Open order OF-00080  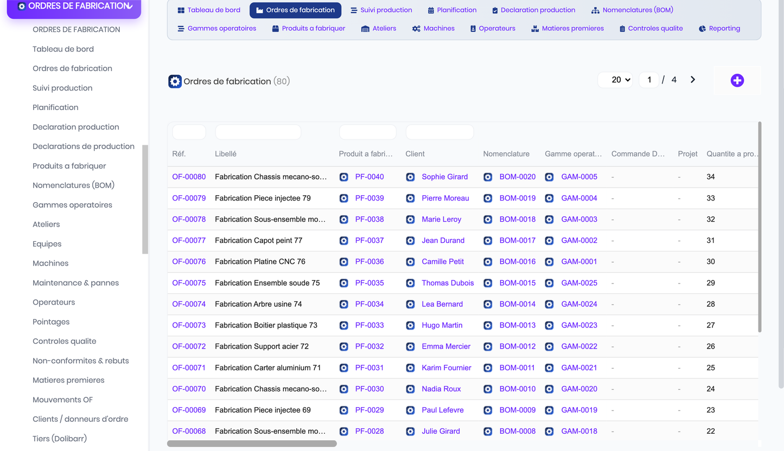click(189, 177)
